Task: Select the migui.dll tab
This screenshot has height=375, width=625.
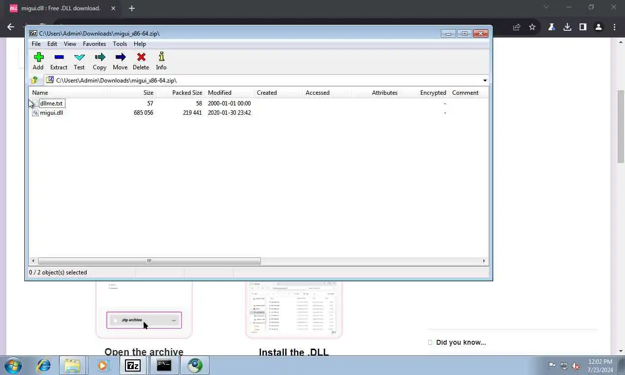Action: (x=61, y=8)
